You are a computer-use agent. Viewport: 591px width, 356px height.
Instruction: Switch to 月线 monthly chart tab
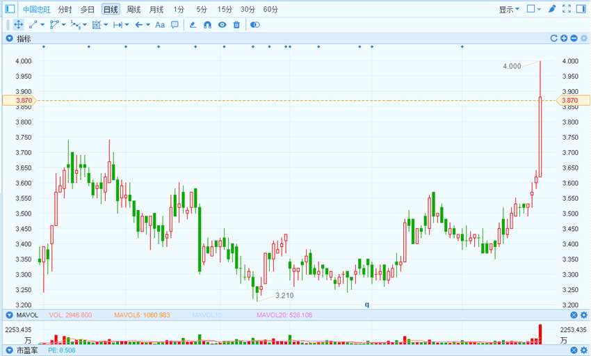click(156, 10)
